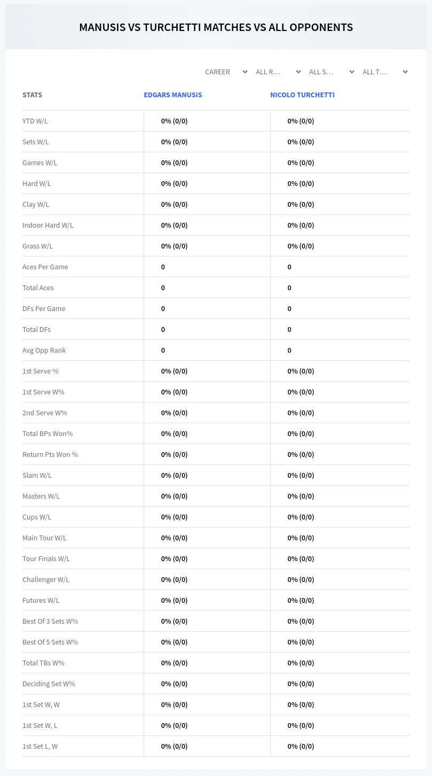Click Manusis's Best Of 5 Sets W% value

174,642
